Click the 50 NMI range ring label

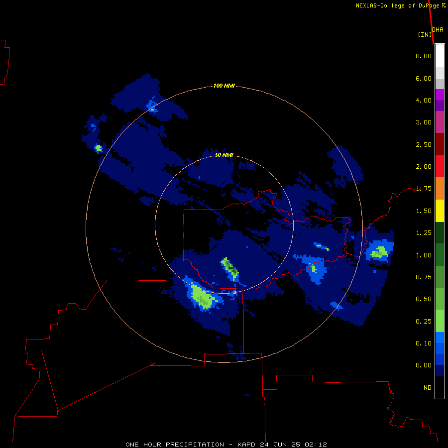coord(224,155)
